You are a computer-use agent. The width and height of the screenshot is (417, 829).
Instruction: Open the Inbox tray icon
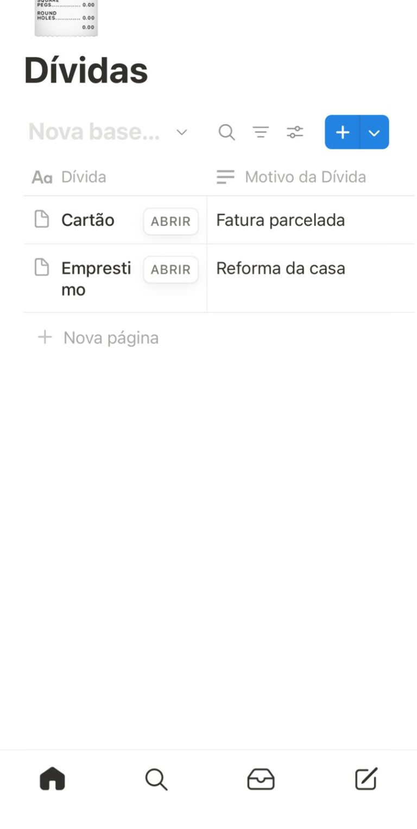pyautogui.click(x=261, y=779)
